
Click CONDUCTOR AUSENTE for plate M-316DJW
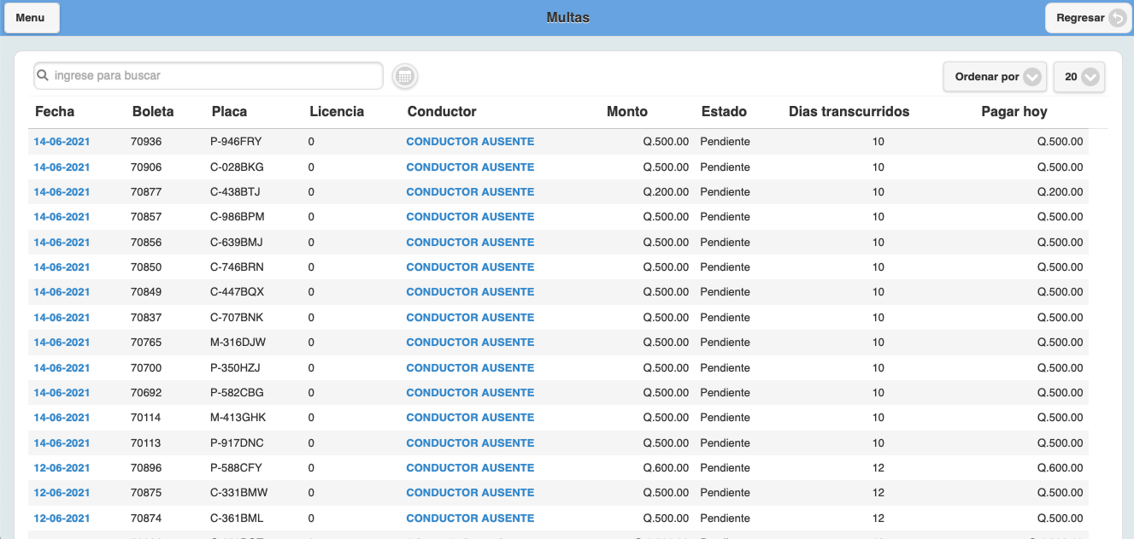pyautogui.click(x=470, y=343)
